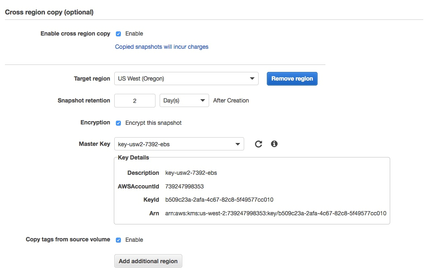This screenshot has height=274, width=424.
Task: Open the Day(s) dropdown arrow
Action: point(203,100)
